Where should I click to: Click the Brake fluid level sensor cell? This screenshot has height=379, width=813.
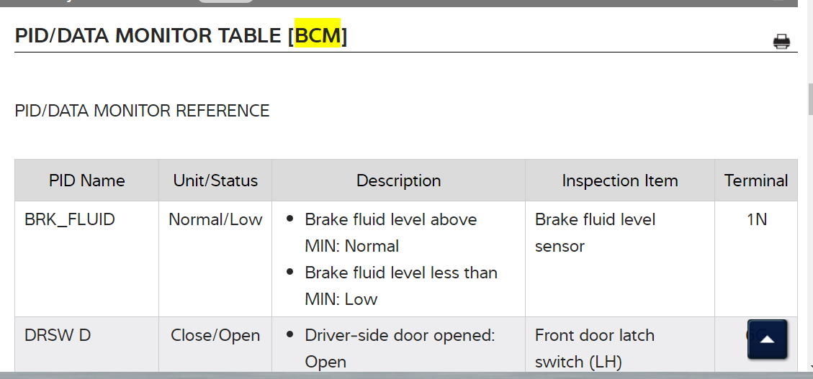tap(595, 232)
